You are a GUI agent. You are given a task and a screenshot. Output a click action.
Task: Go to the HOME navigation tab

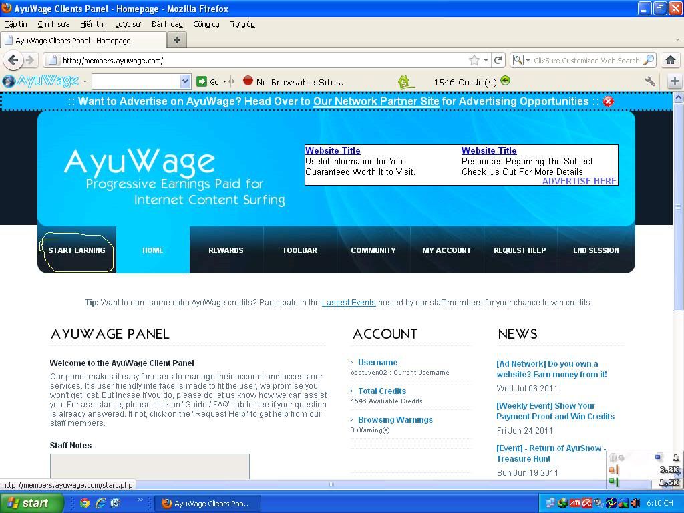[x=153, y=250]
